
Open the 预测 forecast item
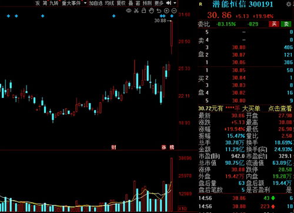point(147,3)
